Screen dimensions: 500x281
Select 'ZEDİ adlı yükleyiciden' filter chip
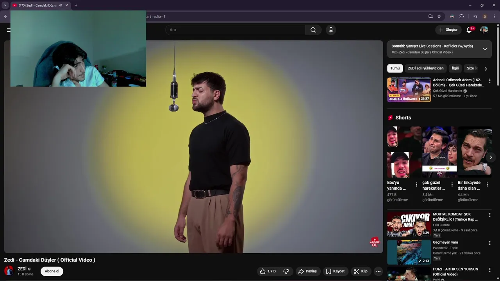pyautogui.click(x=426, y=68)
